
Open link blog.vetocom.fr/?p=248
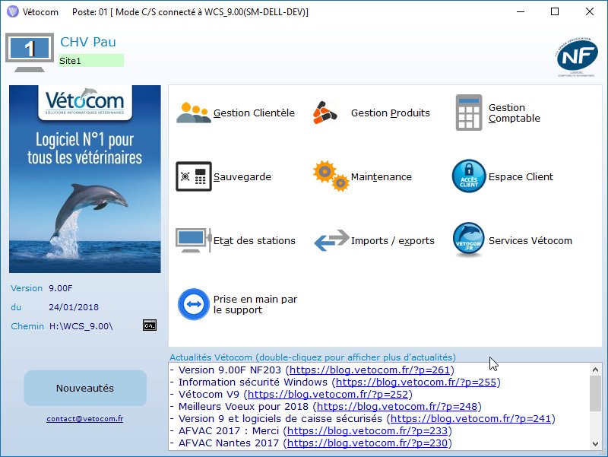[397, 406]
